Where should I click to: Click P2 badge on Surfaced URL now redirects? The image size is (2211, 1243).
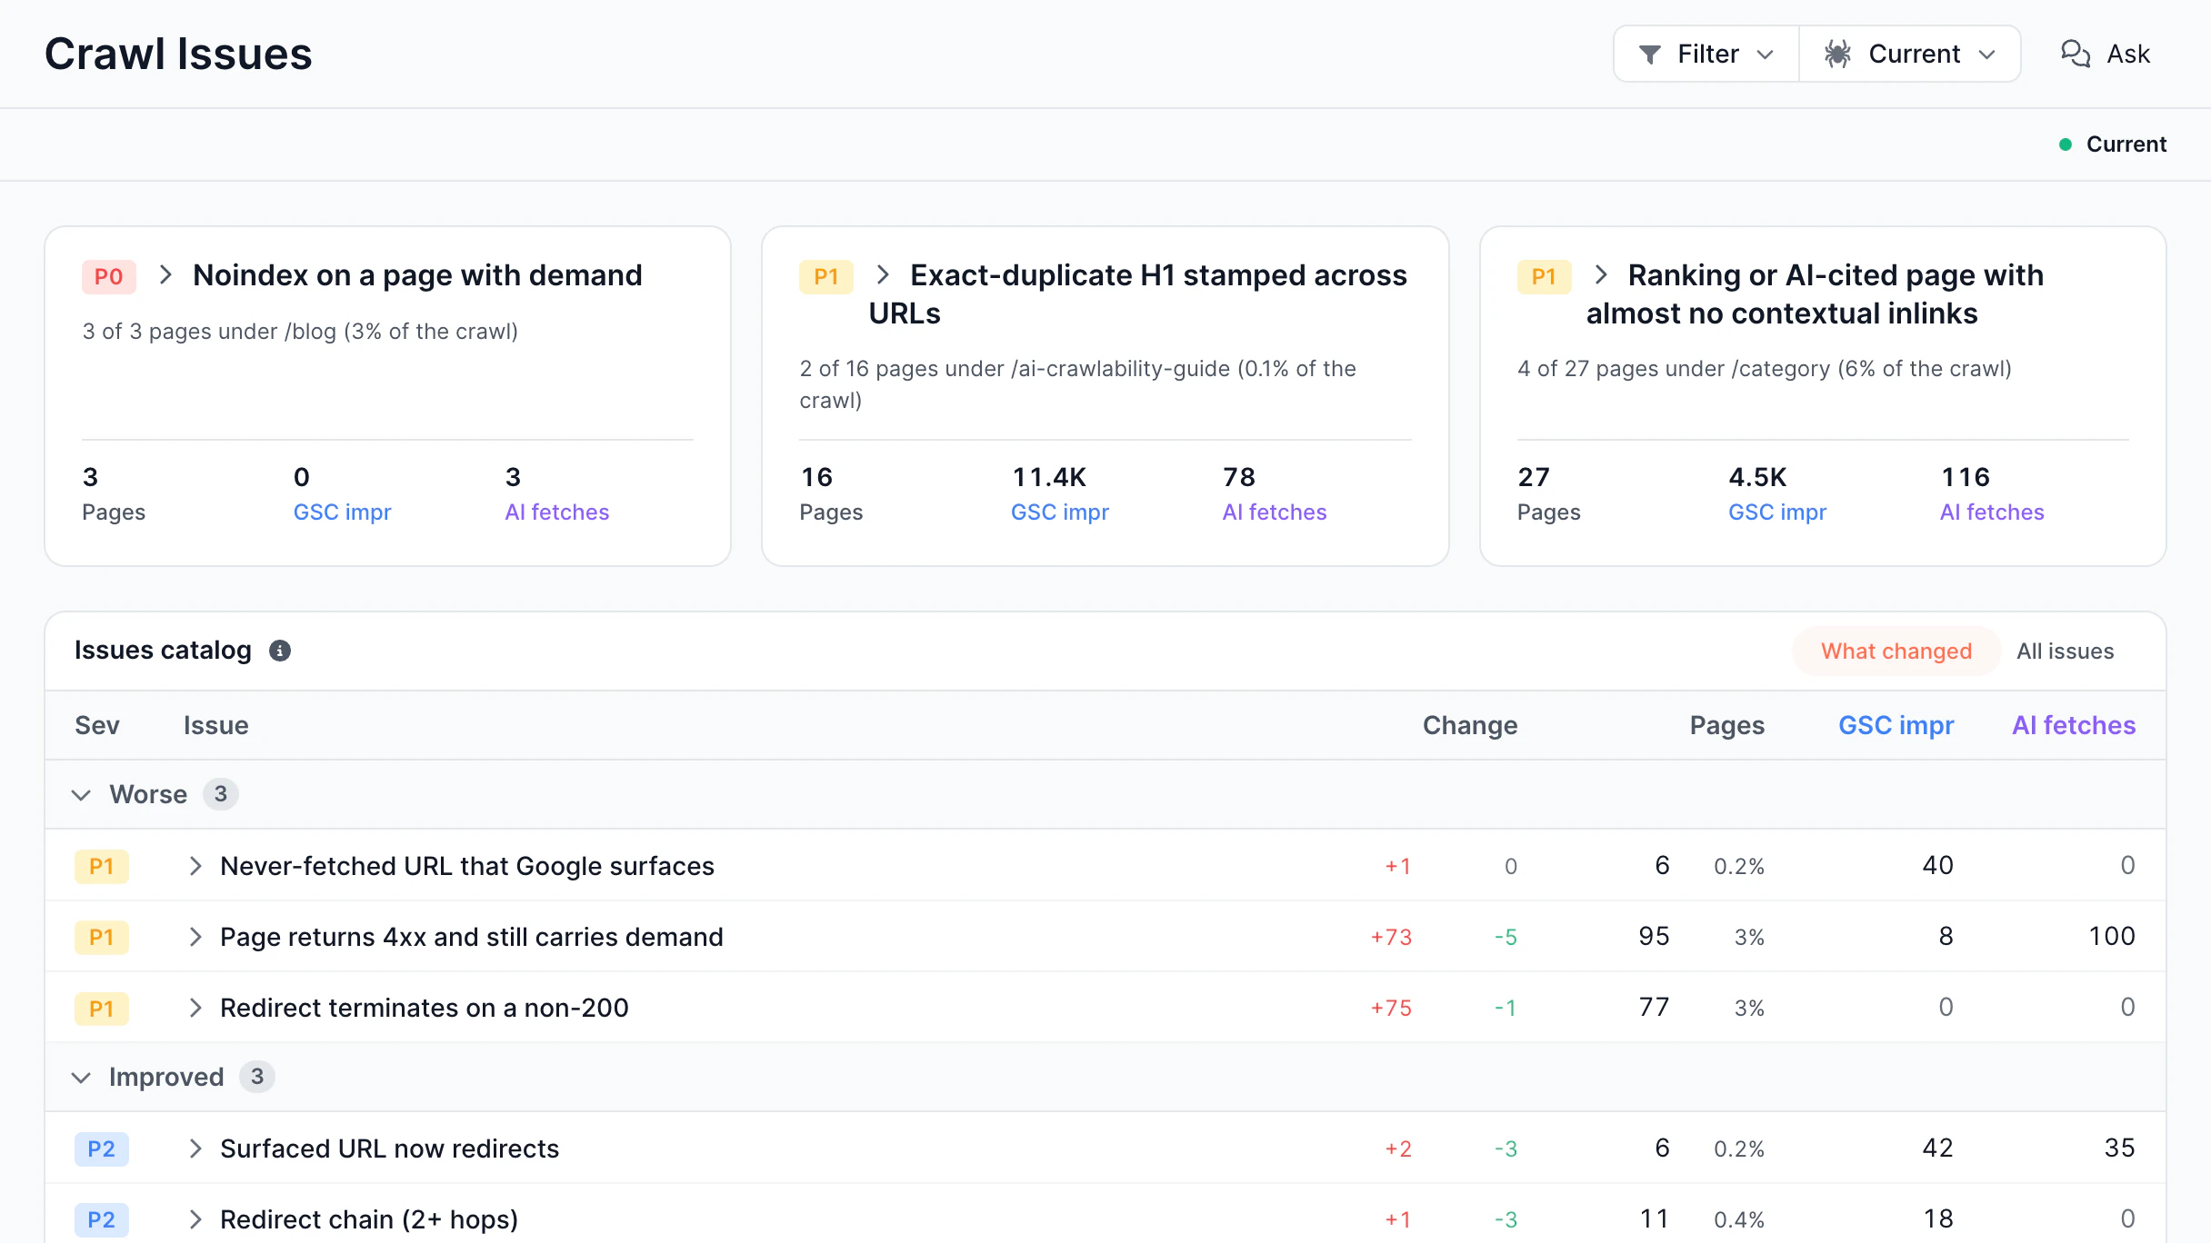102,1149
